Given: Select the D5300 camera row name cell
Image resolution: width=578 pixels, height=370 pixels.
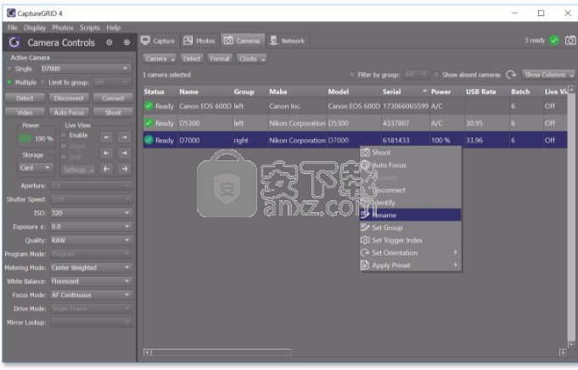Looking at the screenshot, I should click(x=205, y=123).
